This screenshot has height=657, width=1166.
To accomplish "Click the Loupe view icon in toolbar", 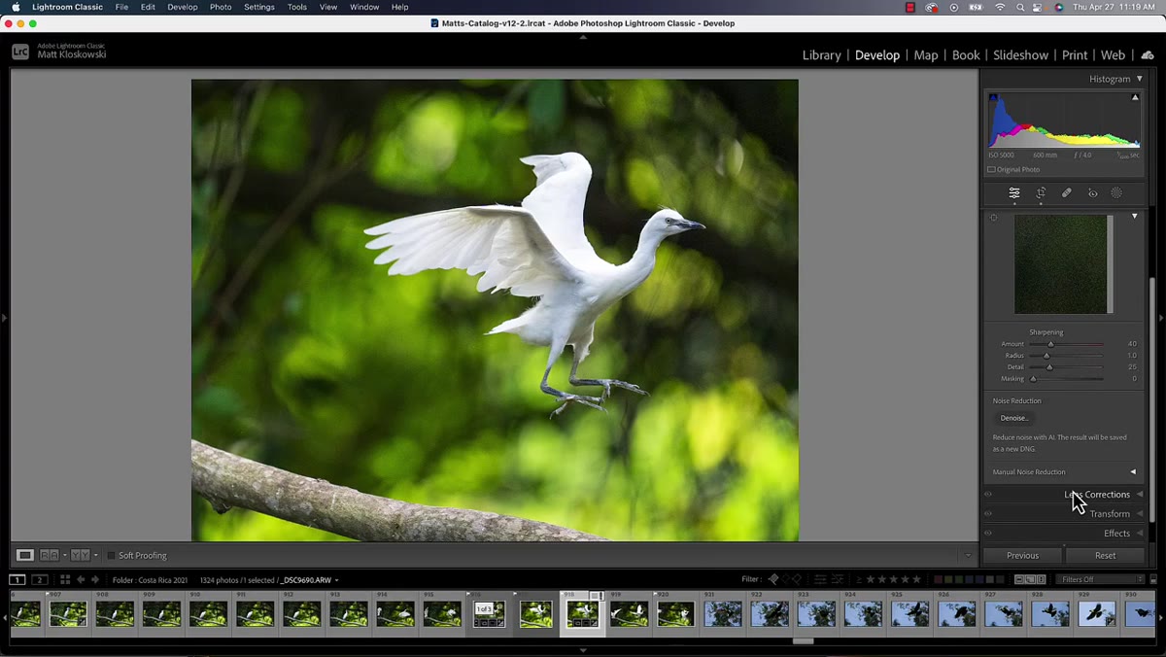I will (x=25, y=555).
